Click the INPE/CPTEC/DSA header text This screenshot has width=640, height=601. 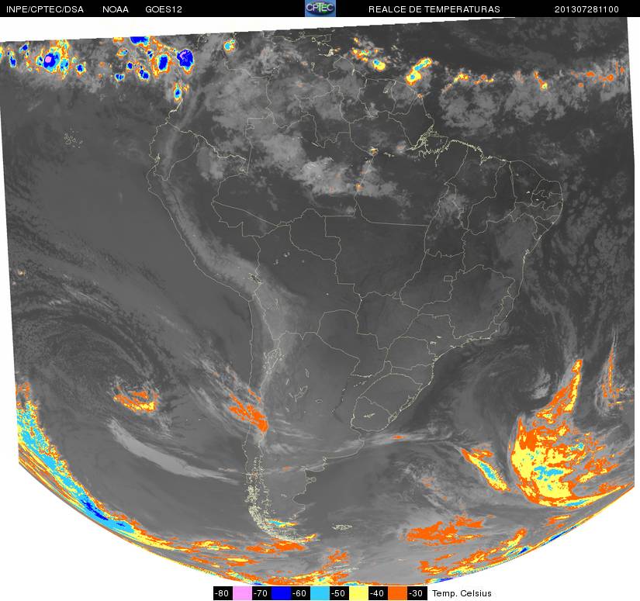(45, 9)
